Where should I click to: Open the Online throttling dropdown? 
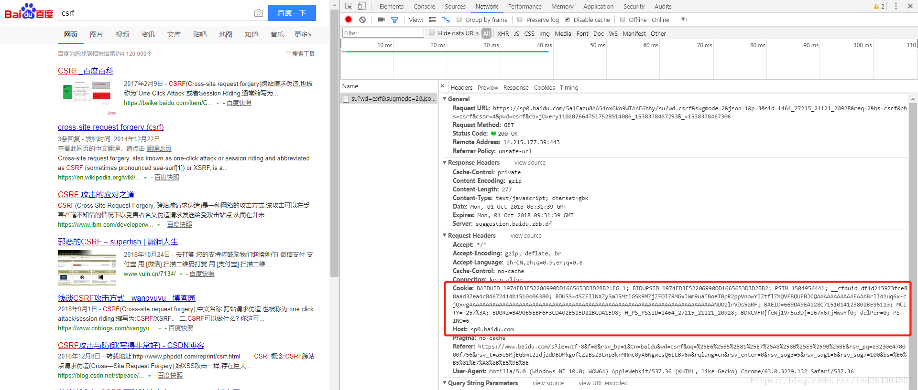(x=660, y=20)
